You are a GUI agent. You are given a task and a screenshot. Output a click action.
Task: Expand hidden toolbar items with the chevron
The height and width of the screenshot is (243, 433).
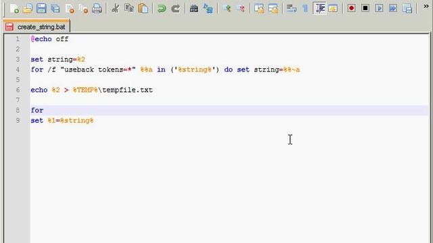(x=426, y=6)
